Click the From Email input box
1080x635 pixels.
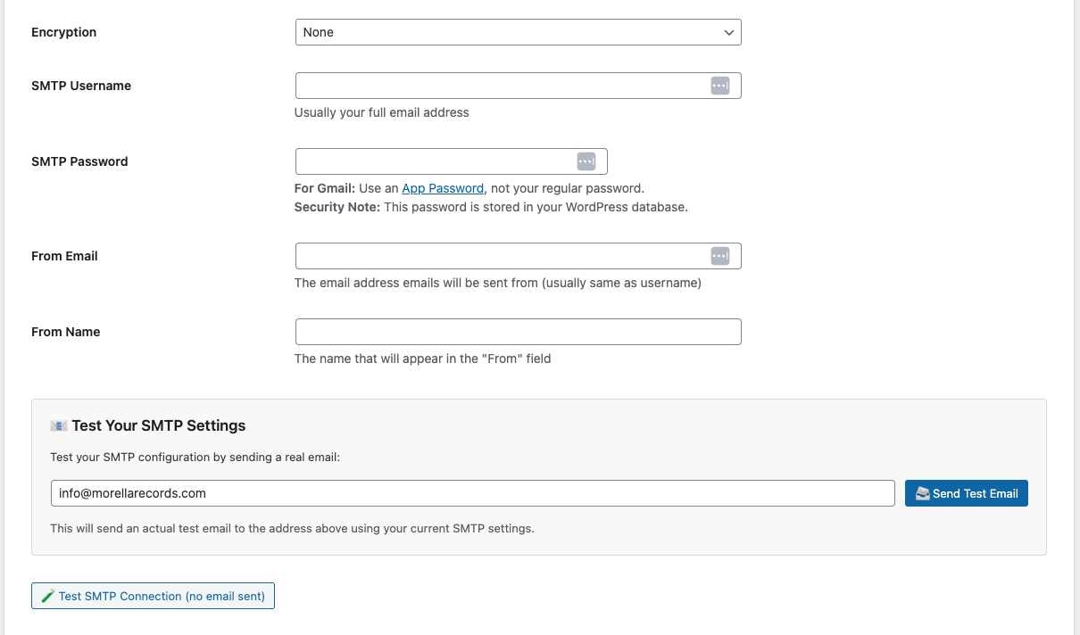click(500, 255)
